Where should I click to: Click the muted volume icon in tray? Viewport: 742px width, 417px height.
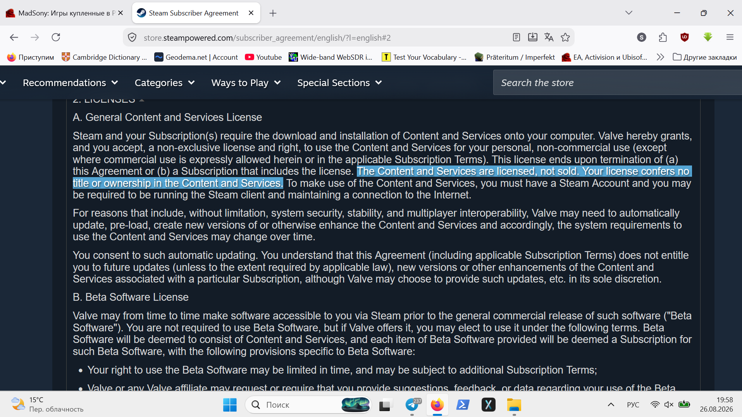click(x=669, y=405)
